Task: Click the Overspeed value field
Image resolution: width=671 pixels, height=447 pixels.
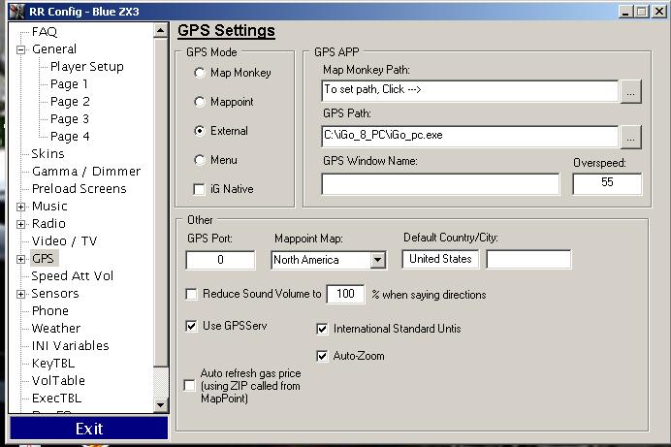Action: (606, 183)
